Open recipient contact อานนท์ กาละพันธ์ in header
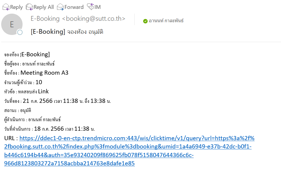 [166, 21]
